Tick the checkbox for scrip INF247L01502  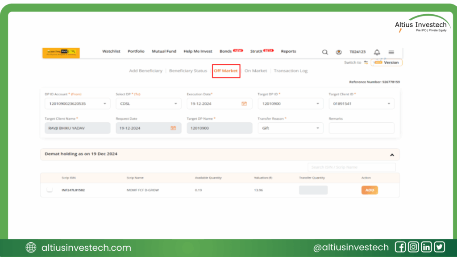tap(50, 190)
